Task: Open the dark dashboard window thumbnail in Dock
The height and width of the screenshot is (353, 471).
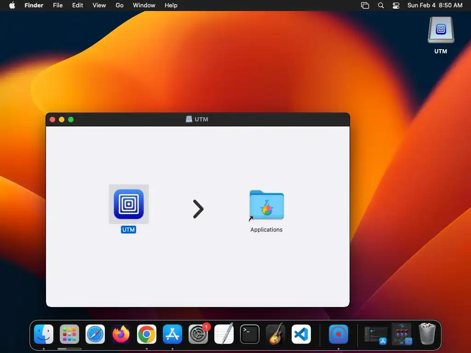Action: (402, 334)
